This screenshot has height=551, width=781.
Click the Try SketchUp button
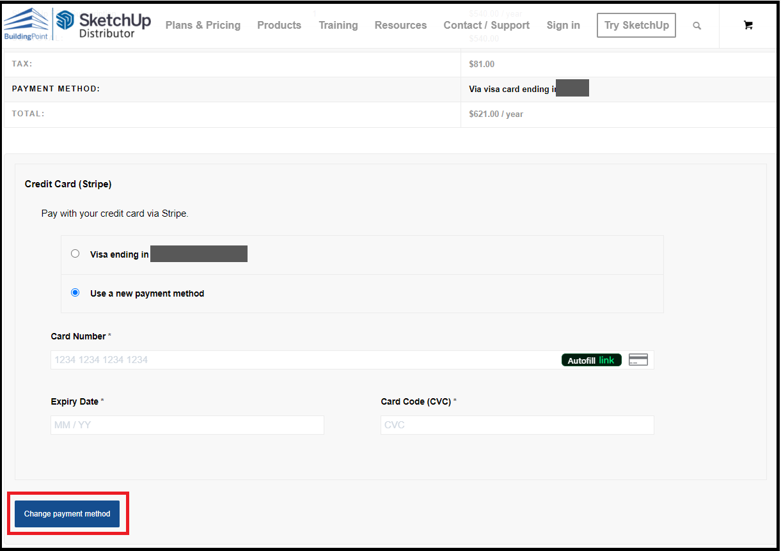[636, 25]
